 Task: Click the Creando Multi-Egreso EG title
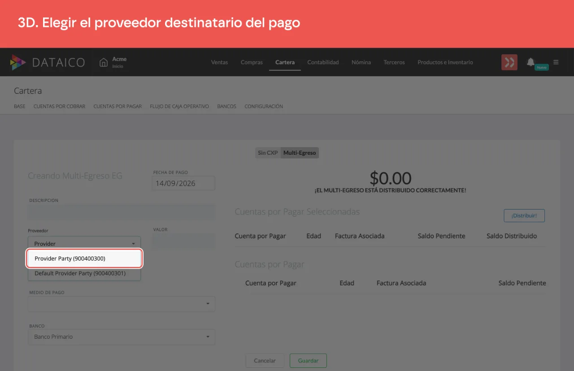[x=75, y=176]
